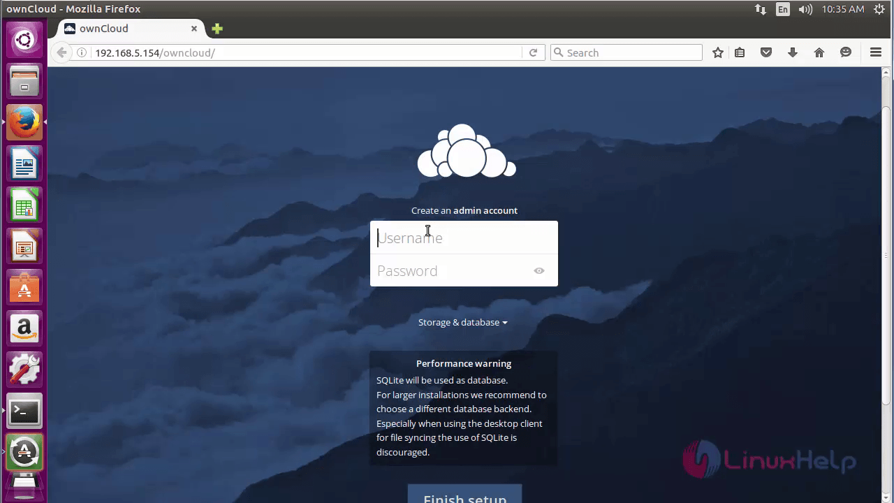
Task: Open System Settings from the dock
Action: point(24,370)
